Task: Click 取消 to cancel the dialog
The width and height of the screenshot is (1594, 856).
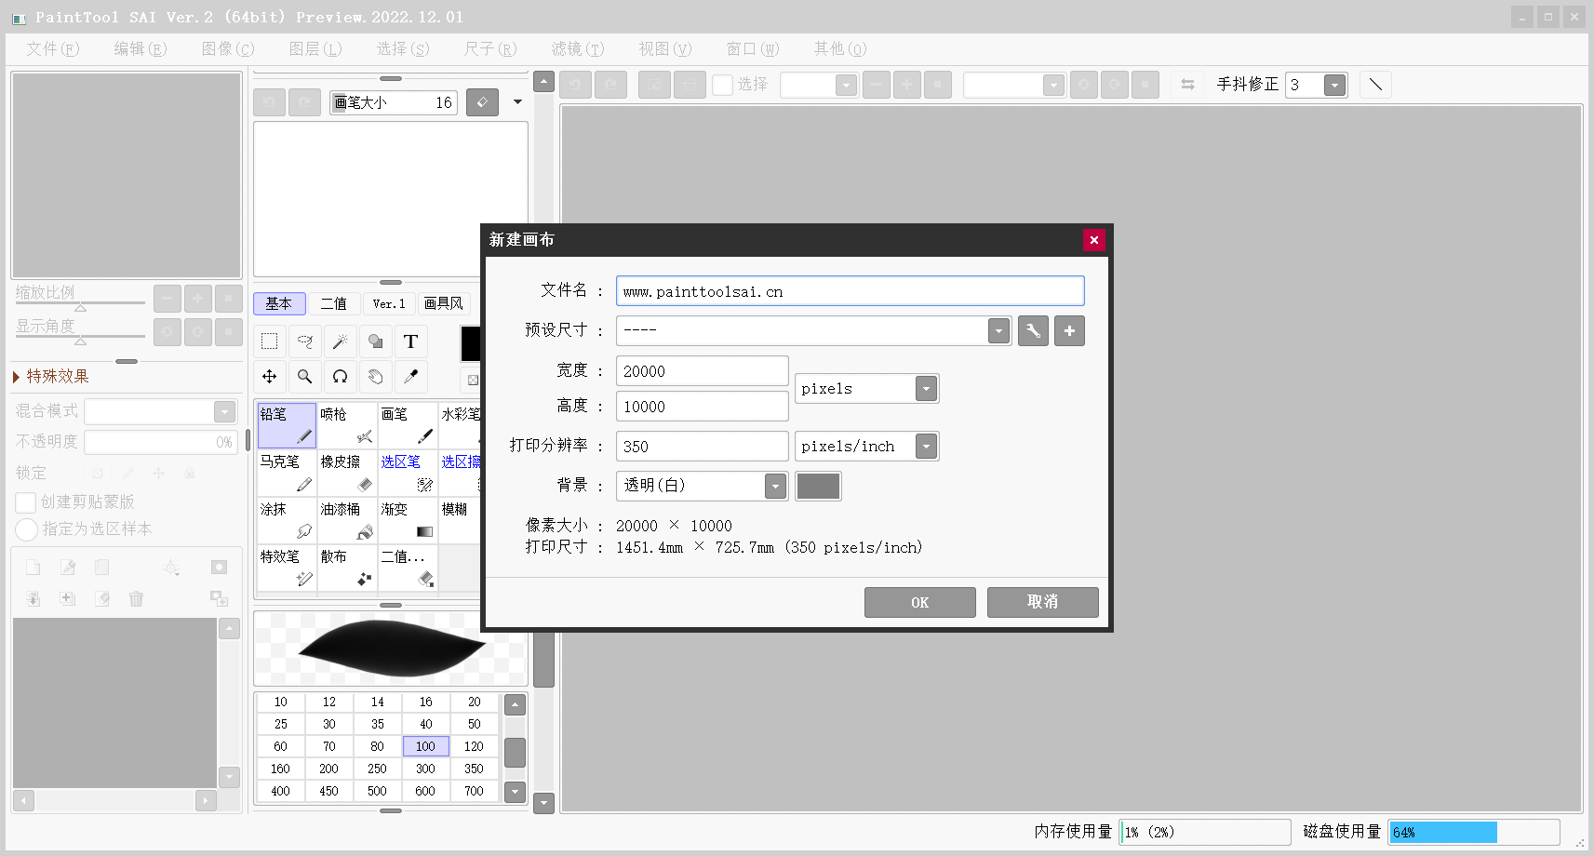Action: pos(1043,602)
